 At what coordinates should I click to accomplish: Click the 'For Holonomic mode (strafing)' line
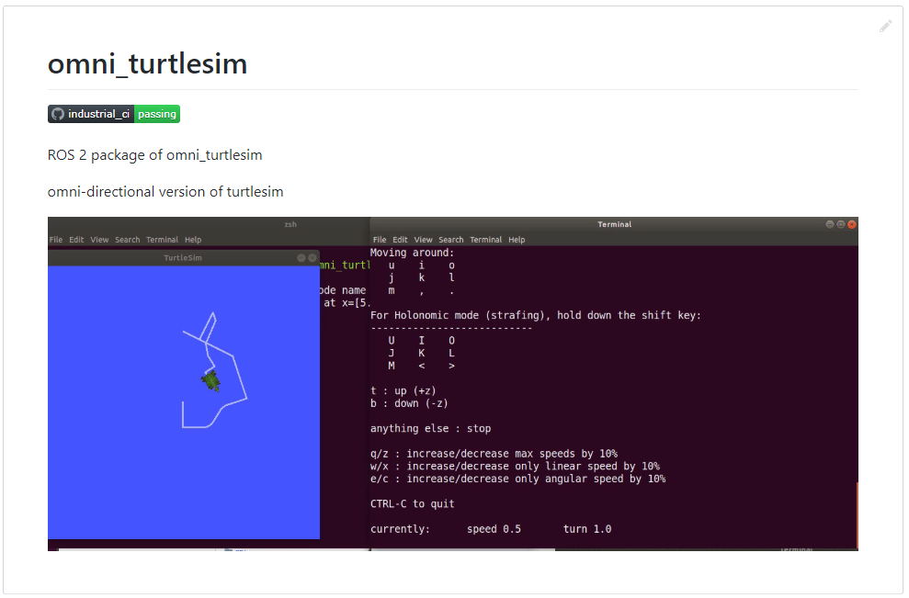[536, 315]
